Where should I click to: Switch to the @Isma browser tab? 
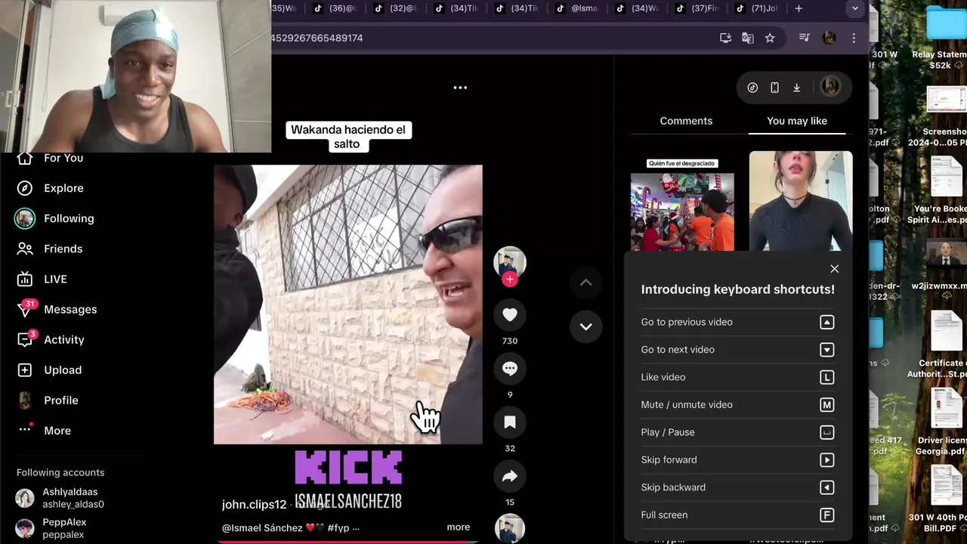tap(576, 8)
